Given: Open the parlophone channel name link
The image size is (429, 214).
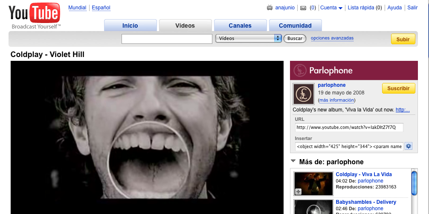Looking at the screenshot, I should pyautogui.click(x=332, y=85).
